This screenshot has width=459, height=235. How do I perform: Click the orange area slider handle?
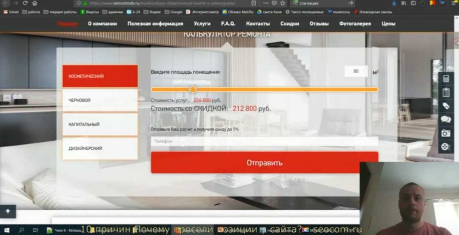click(x=193, y=89)
